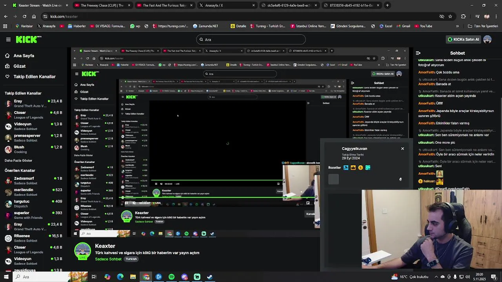The width and height of the screenshot is (502, 282).
Task: Open Videoyun channel under Takip Edilen Kanallar
Action: pyautogui.click(x=33, y=126)
